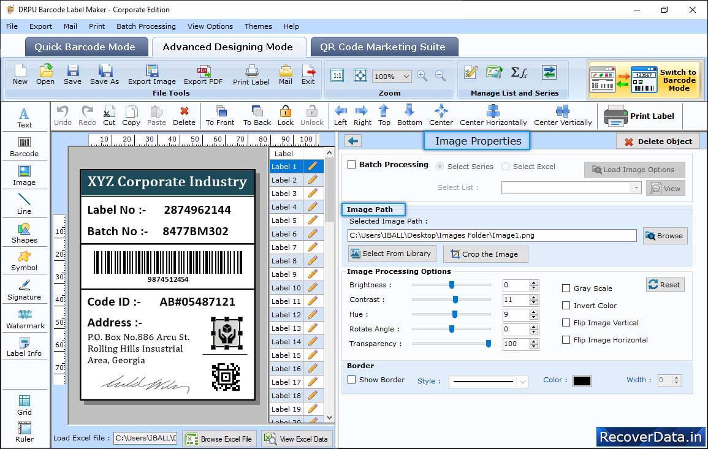The image size is (708, 449).
Task: Enable the Batch Processing checkbox
Action: [x=352, y=165]
